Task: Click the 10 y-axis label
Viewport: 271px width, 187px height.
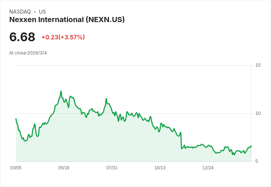Action: click(258, 113)
